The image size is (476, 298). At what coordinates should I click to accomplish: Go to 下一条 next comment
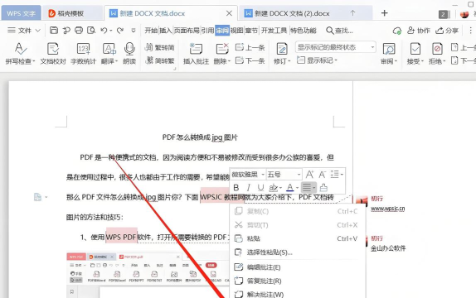[x=250, y=60]
